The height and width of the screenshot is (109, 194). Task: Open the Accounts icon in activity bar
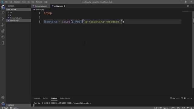coord(3,97)
